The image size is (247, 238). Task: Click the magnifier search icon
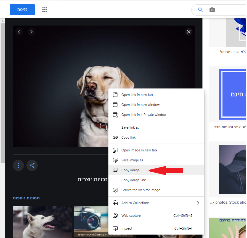(200, 10)
